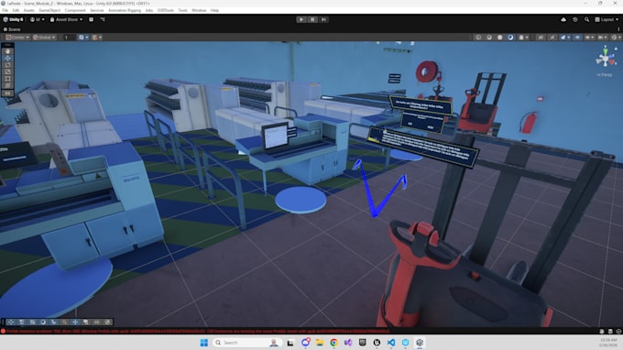Select the View (hand) tool
The height and width of the screenshot is (350, 623).
(x=7, y=51)
